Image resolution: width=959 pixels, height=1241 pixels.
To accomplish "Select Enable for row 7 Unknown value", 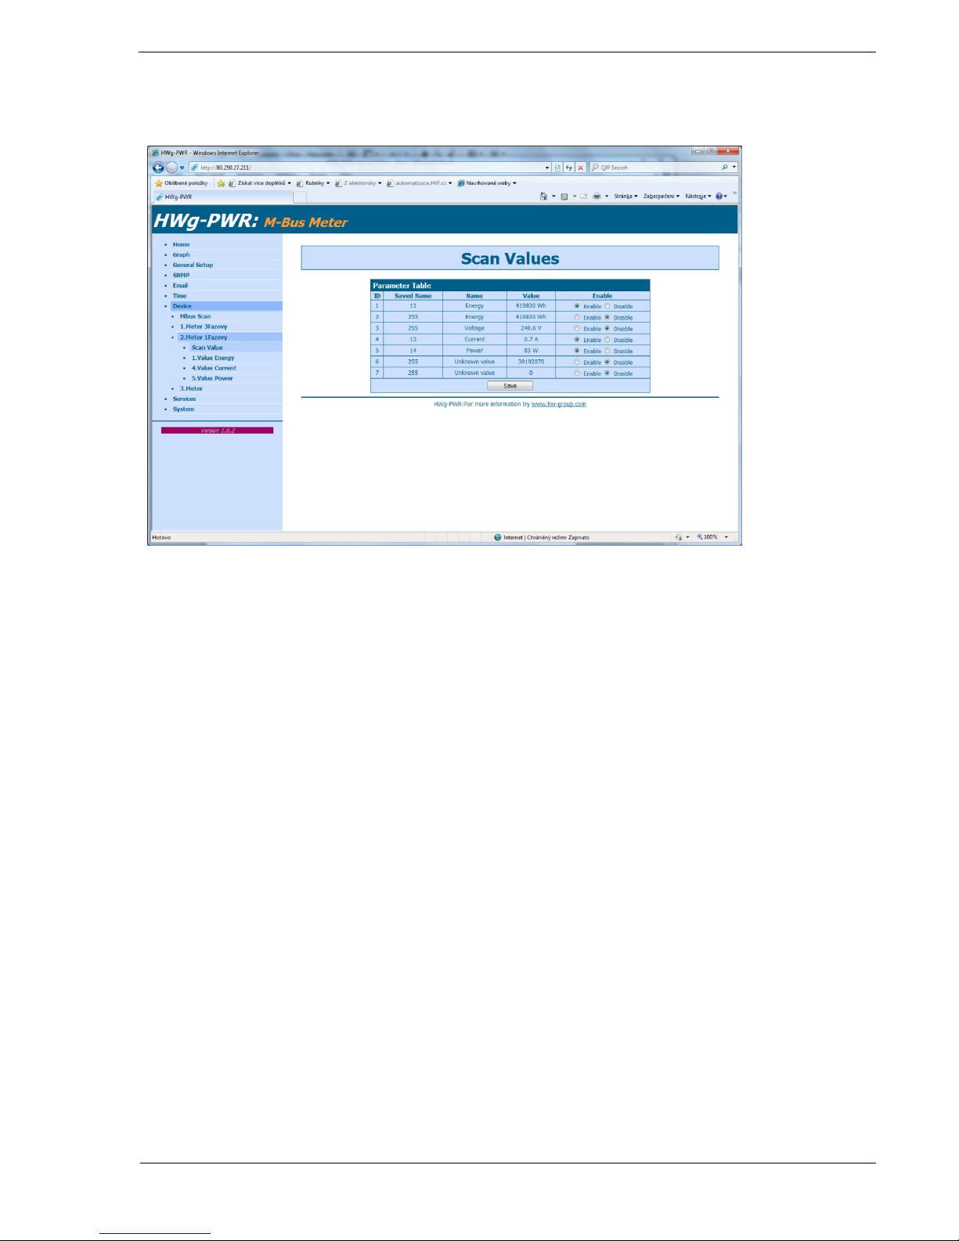I will (x=577, y=373).
